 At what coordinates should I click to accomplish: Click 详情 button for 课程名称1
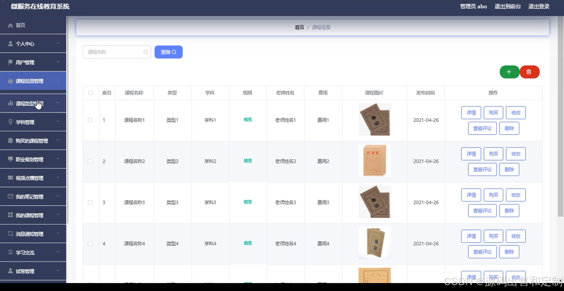(471, 113)
